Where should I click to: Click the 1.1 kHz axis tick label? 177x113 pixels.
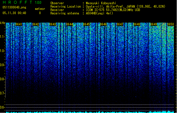click(x=3, y=37)
